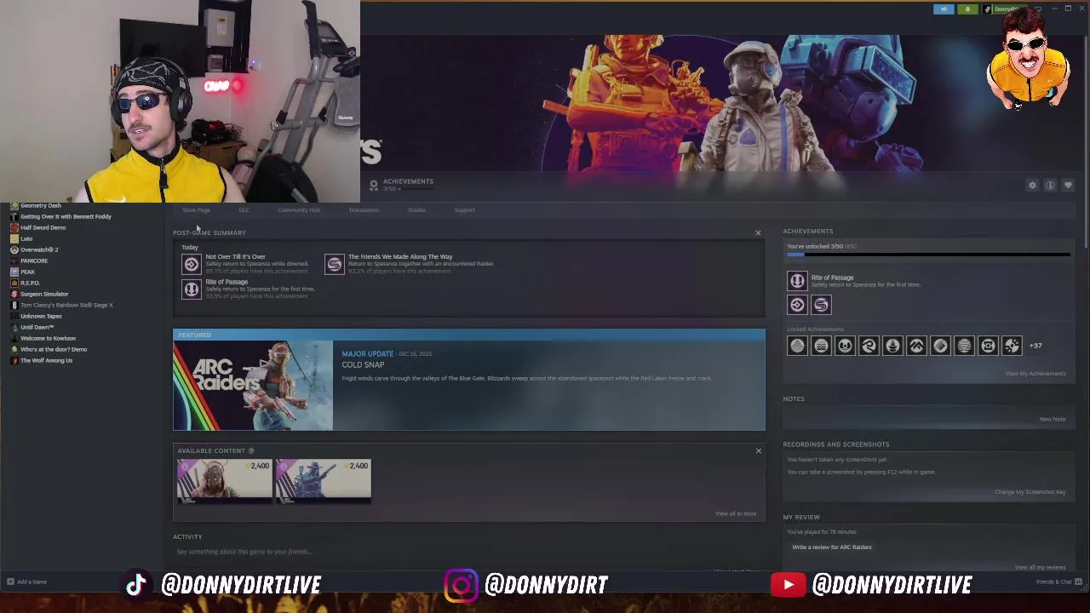Click seventh locked achievement icon
Screen dimensions: 1090x613
click(940, 346)
